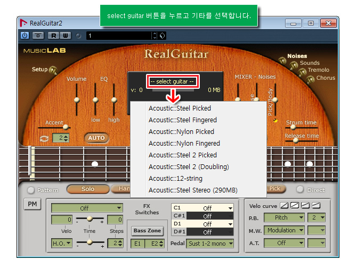
Task: Toggle the Pick/Body yellow indicator light
Action: (x=275, y=121)
